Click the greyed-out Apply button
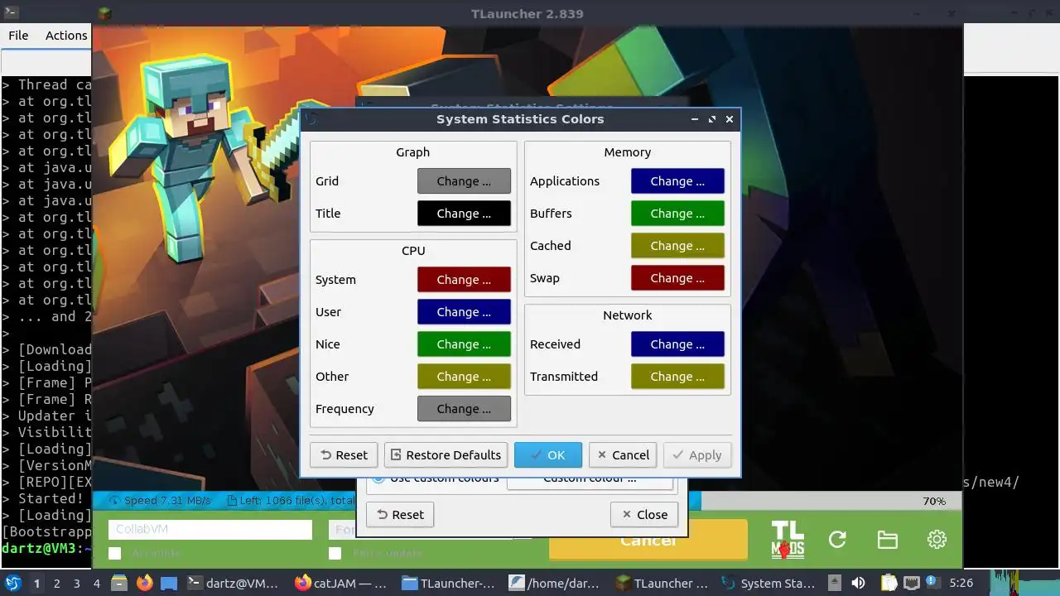The image size is (1060, 596). (697, 455)
